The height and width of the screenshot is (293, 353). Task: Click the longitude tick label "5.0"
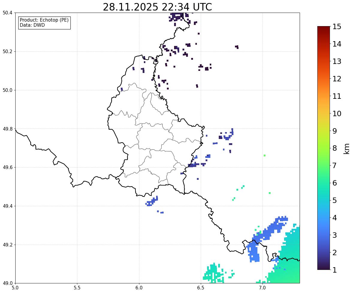tap(15, 288)
